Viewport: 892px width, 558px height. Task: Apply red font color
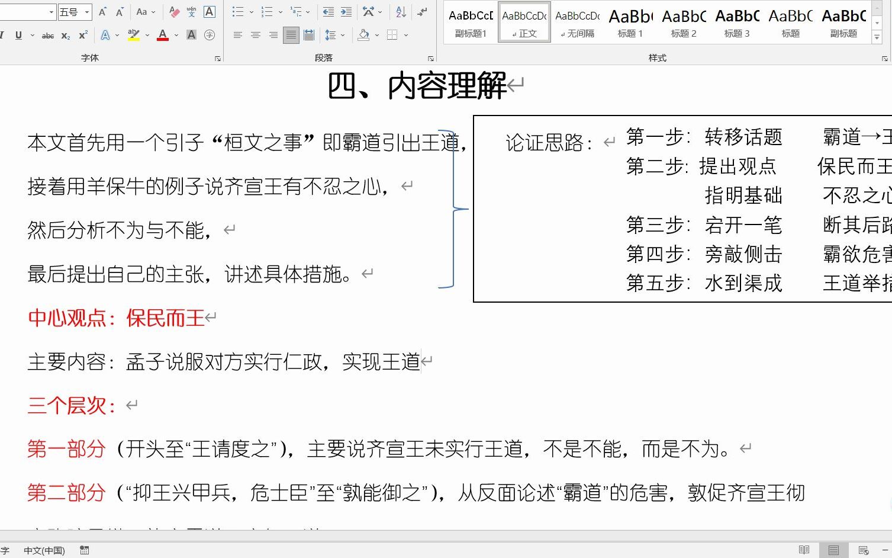[x=163, y=36]
